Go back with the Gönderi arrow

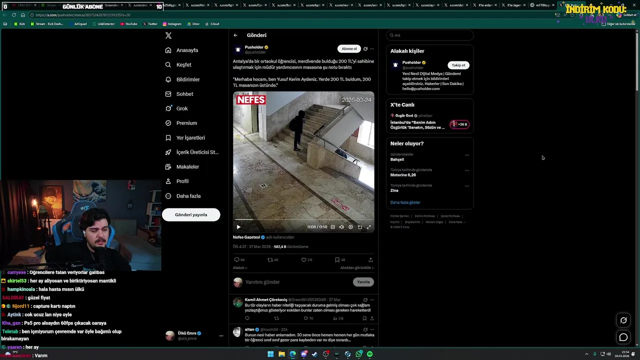coord(235,35)
